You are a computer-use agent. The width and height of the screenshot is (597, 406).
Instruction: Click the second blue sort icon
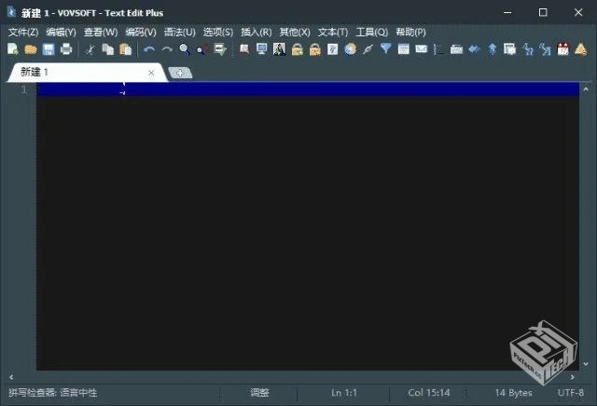coord(545,49)
